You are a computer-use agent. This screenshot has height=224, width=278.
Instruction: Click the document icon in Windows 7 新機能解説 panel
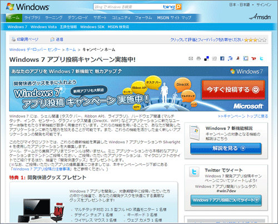coord(195,133)
